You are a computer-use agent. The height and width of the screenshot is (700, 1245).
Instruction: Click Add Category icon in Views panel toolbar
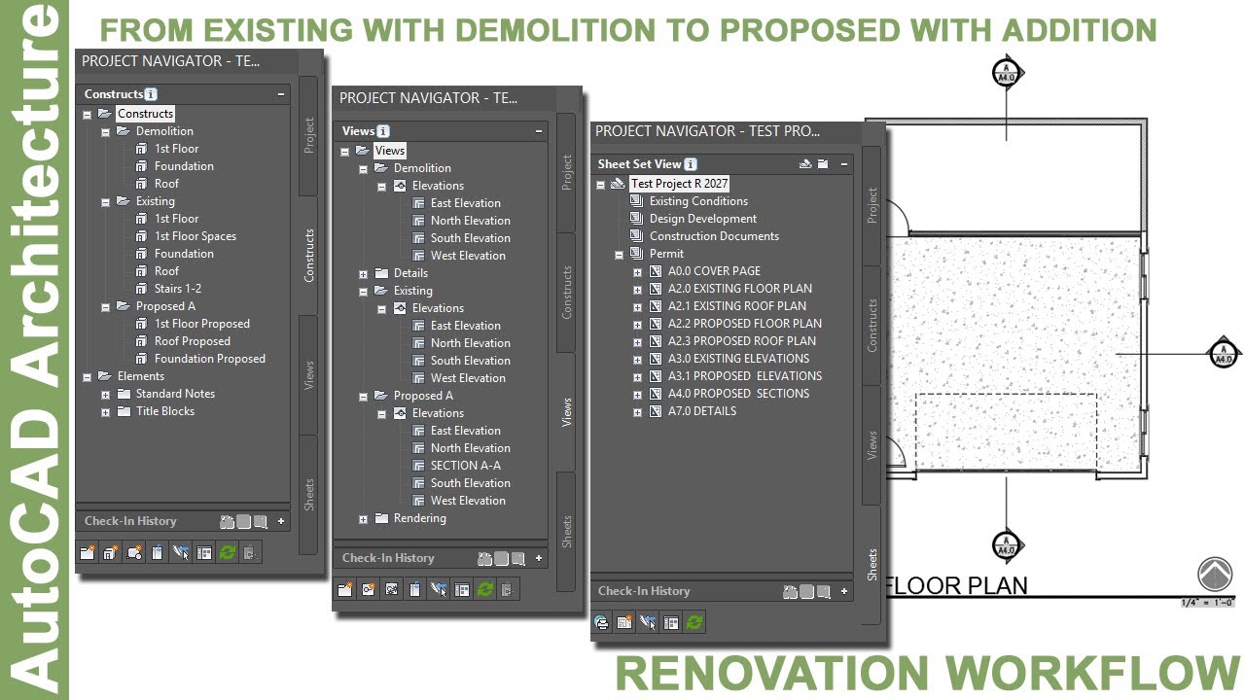pyautogui.click(x=344, y=590)
